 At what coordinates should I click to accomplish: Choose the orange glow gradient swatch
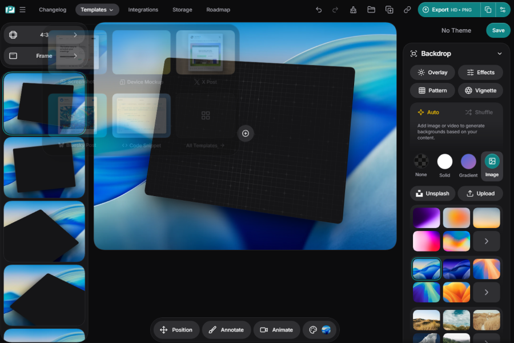(456, 218)
